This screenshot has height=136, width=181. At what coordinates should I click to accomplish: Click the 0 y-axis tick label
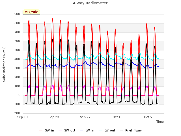click(x=19, y=95)
